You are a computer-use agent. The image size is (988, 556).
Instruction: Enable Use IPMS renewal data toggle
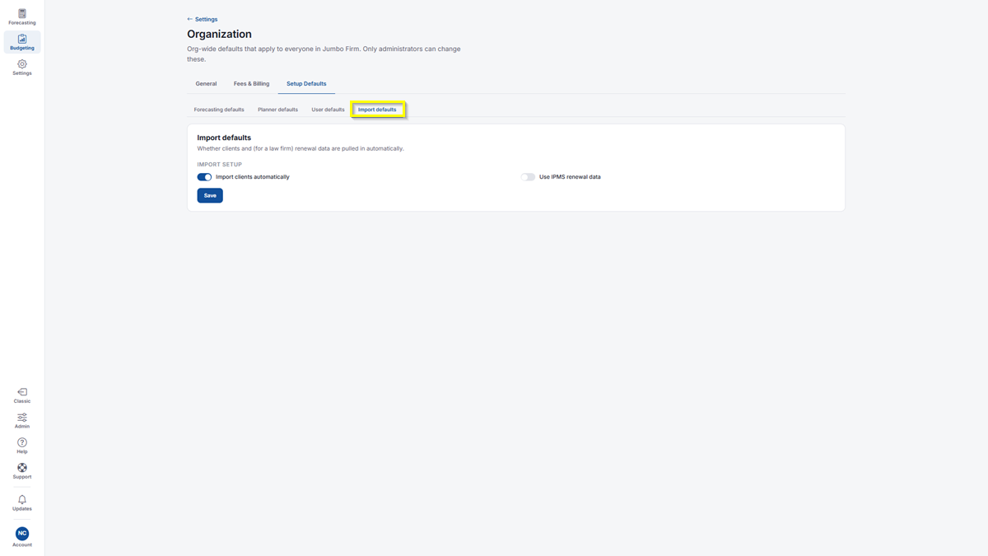(528, 177)
